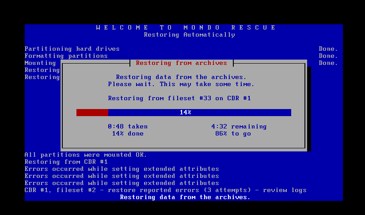This screenshot has height=215, width=365.
Task: Click 'All partitions were mounted OK.' log line
Action: [86, 155]
